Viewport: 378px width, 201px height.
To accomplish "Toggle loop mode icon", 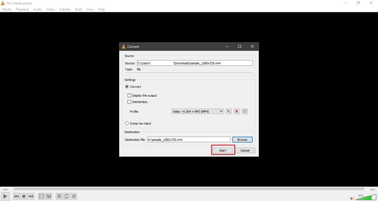I will pyautogui.click(x=66, y=197).
